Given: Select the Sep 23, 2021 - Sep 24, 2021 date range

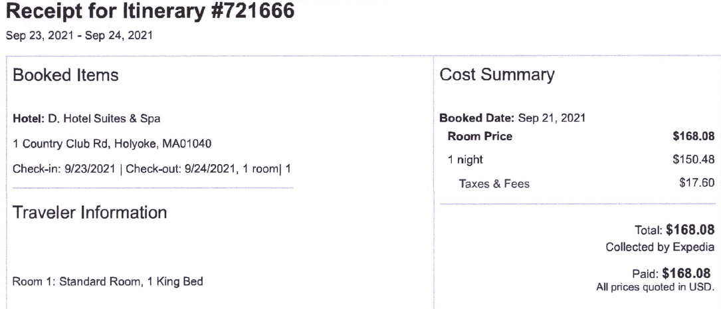Looking at the screenshot, I should [78, 35].
